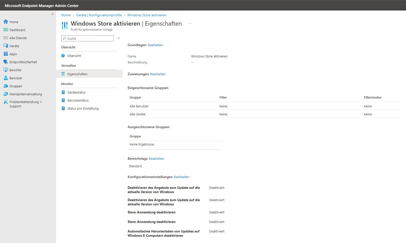Click Geräte | Konfigurationsprofile breadcrumb
Viewport: 406px width, 243px height.
click(x=99, y=15)
